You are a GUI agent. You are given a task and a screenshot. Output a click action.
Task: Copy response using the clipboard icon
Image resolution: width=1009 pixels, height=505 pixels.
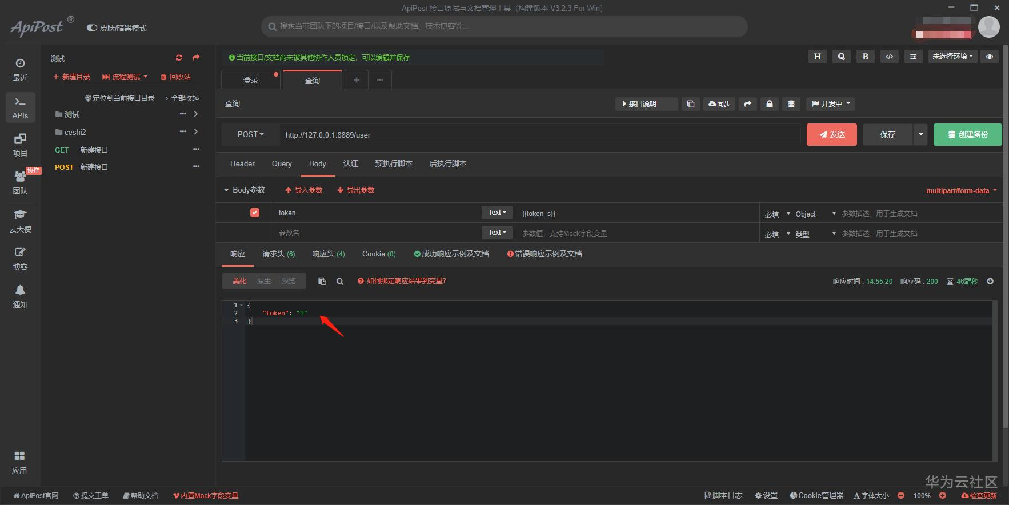tap(322, 281)
